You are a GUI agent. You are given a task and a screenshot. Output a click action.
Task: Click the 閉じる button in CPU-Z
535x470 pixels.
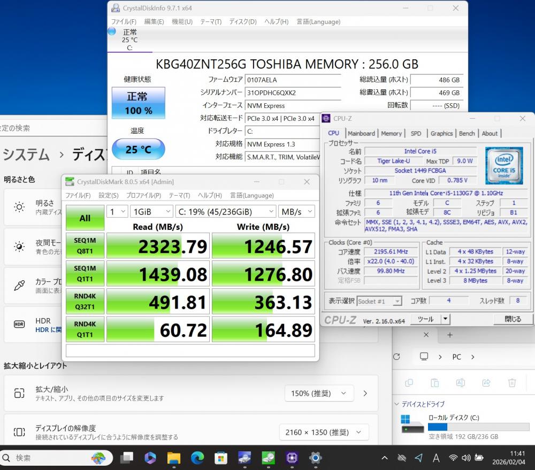tap(513, 319)
